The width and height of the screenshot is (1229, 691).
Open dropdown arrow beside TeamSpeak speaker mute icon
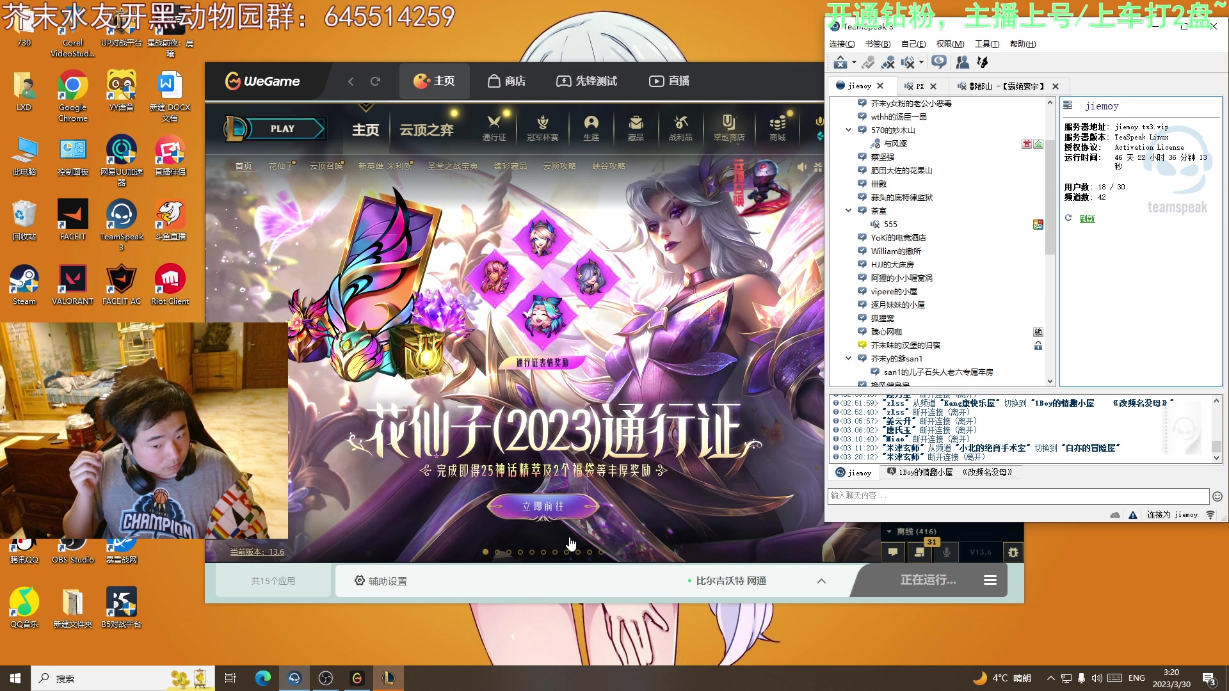921,63
